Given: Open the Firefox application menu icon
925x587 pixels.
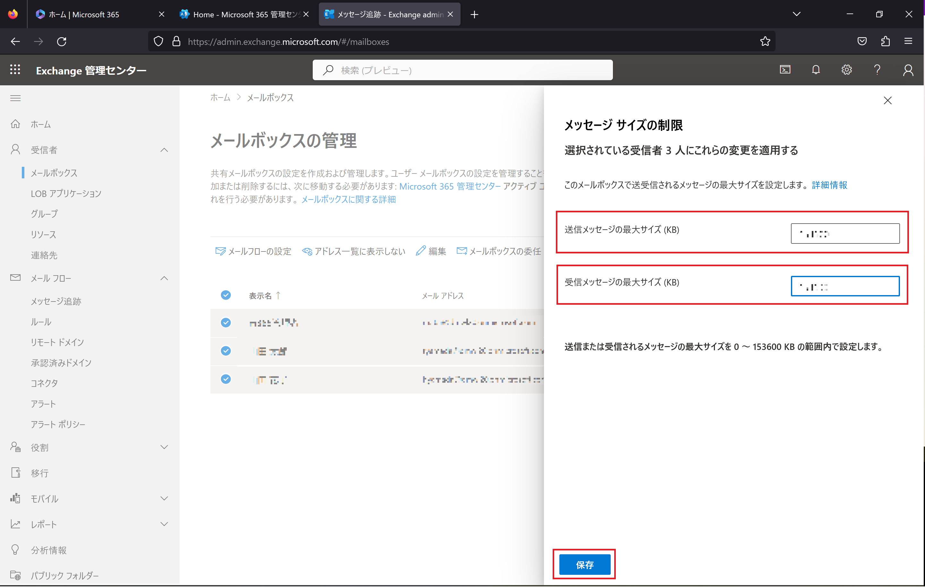Looking at the screenshot, I should (x=908, y=41).
